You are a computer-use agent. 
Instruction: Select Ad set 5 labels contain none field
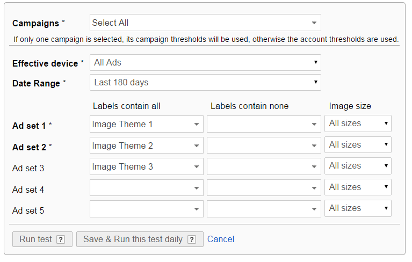[264, 209]
